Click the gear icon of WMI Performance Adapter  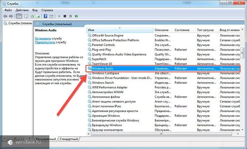click(x=90, y=88)
